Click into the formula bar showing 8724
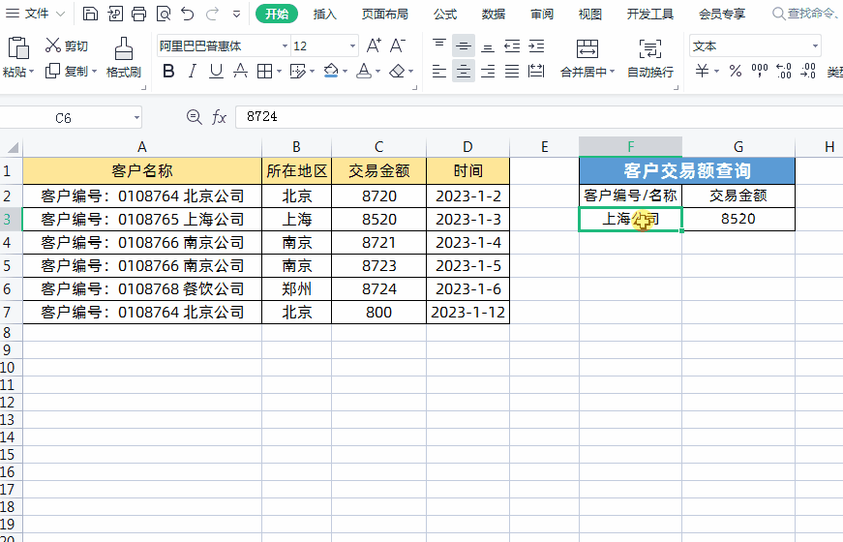The image size is (843, 542). coord(539,117)
